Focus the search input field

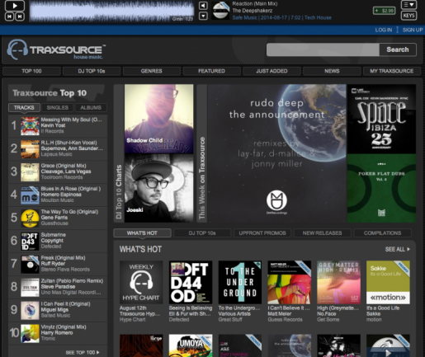tap(323, 49)
